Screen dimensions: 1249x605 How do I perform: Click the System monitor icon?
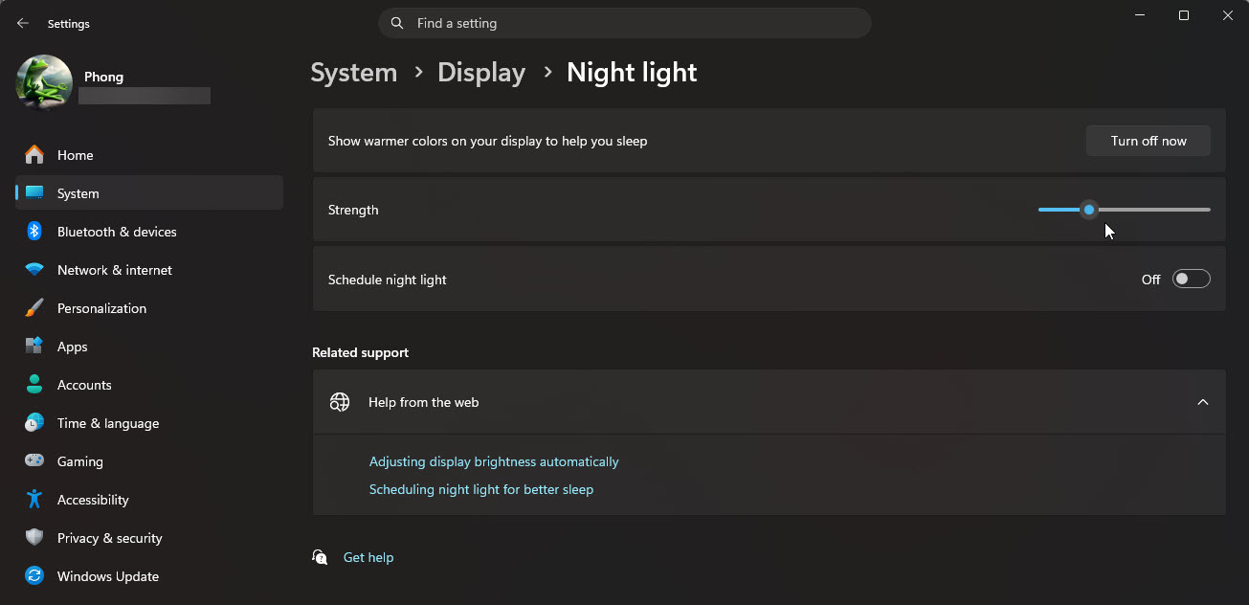[34, 192]
